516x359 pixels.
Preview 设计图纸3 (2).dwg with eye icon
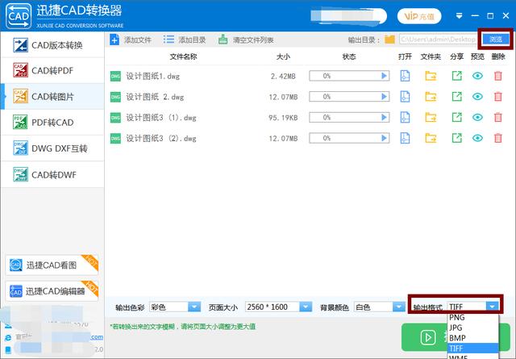[477, 138]
